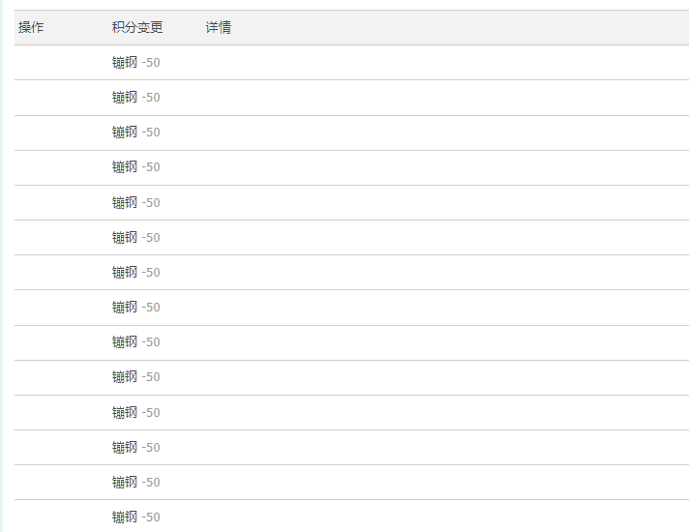This screenshot has height=532, width=689.
Task: Click the sixth row's 镚钢 -50 entry
Action: 136,238
